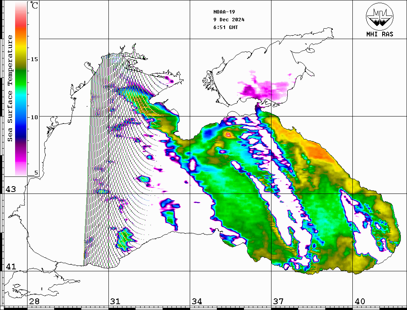Click the 'NOAA-19' satellite label
407x310 pixels.
coord(224,12)
